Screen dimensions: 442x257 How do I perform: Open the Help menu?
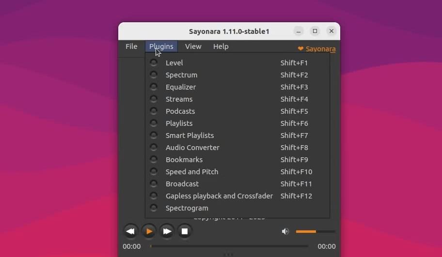221,46
